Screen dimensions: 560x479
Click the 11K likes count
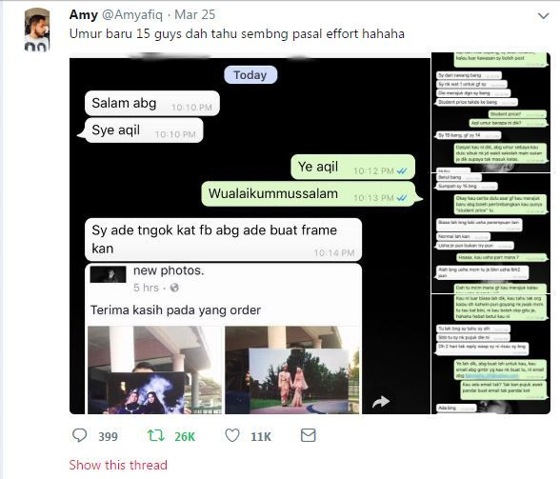[x=261, y=436]
